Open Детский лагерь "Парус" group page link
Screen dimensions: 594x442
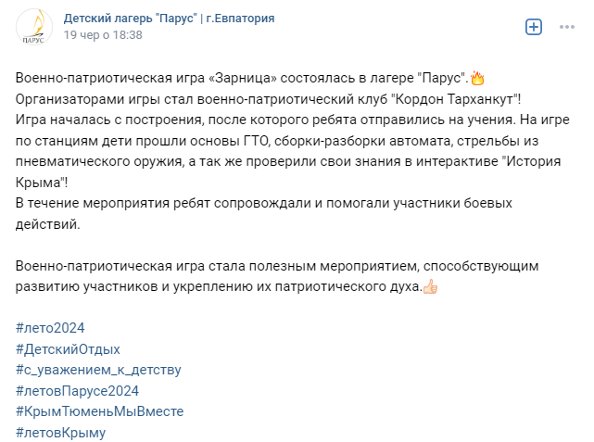pos(169,19)
